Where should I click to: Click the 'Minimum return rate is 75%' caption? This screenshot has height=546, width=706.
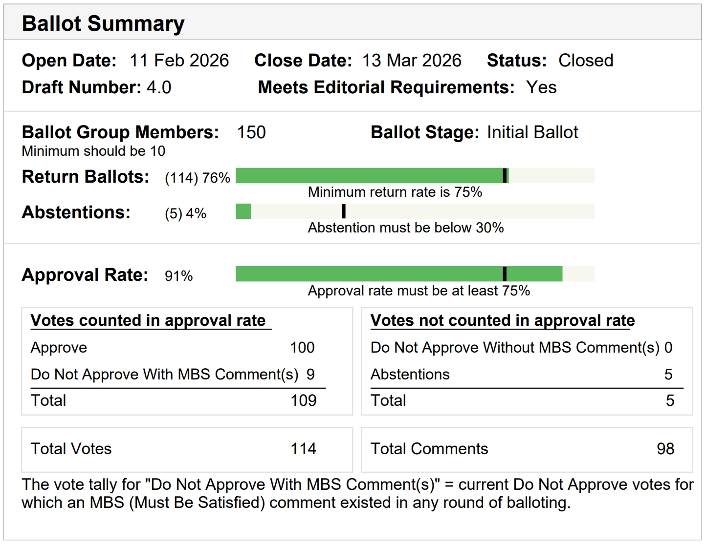395,192
